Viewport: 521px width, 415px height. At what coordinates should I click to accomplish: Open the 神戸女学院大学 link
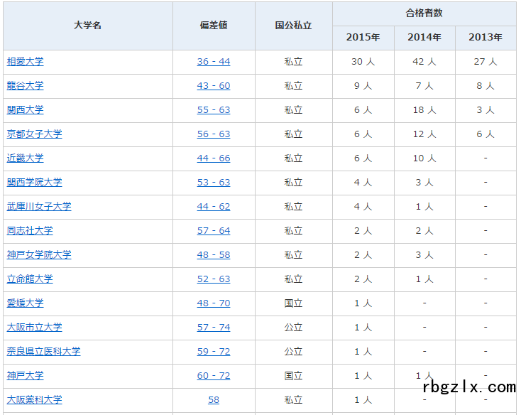39,254
